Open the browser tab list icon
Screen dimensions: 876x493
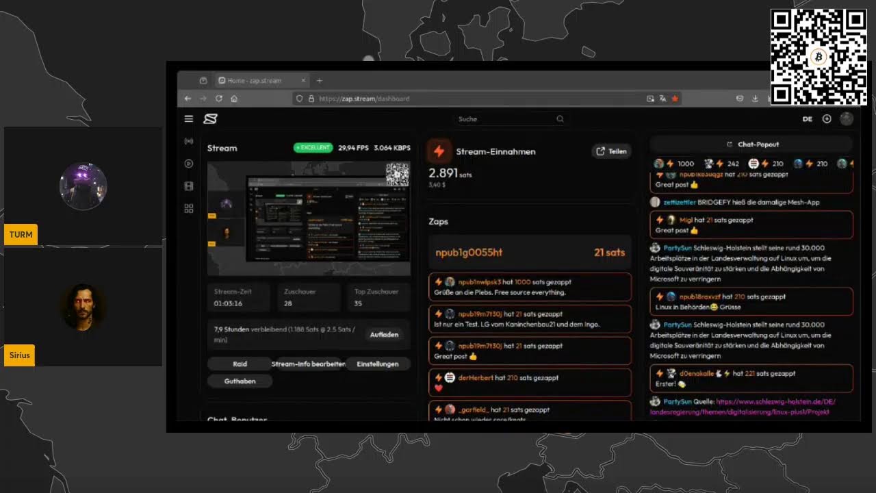pos(203,80)
